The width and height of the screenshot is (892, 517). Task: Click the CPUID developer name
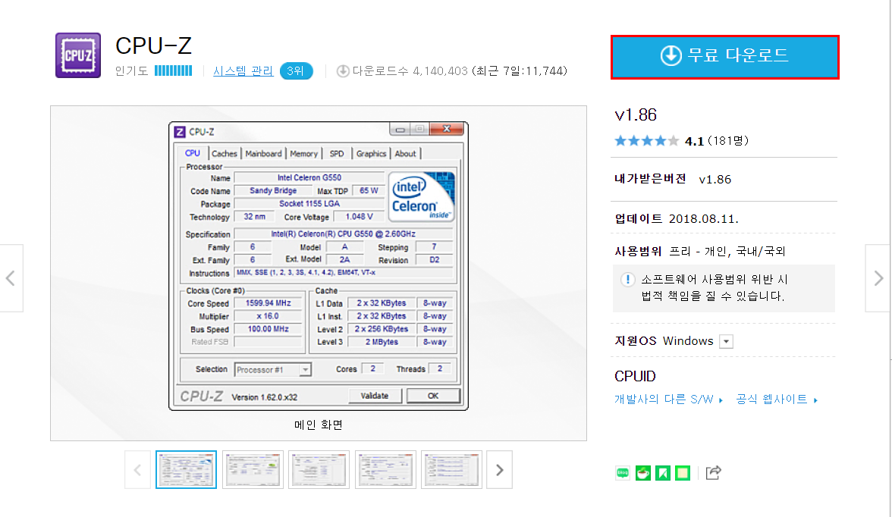[x=635, y=377]
